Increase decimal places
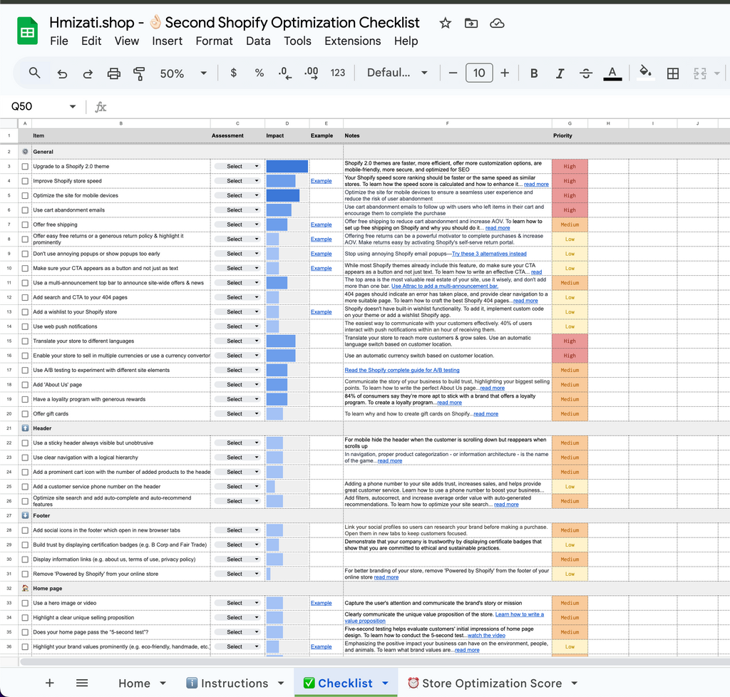Image resolution: width=730 pixels, height=697 pixels. (311, 73)
